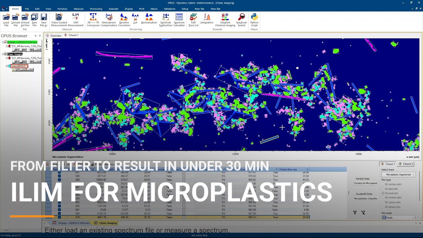Screen dimensions: 423x238
Task: Select the Cut processing tool
Action: 135,19
